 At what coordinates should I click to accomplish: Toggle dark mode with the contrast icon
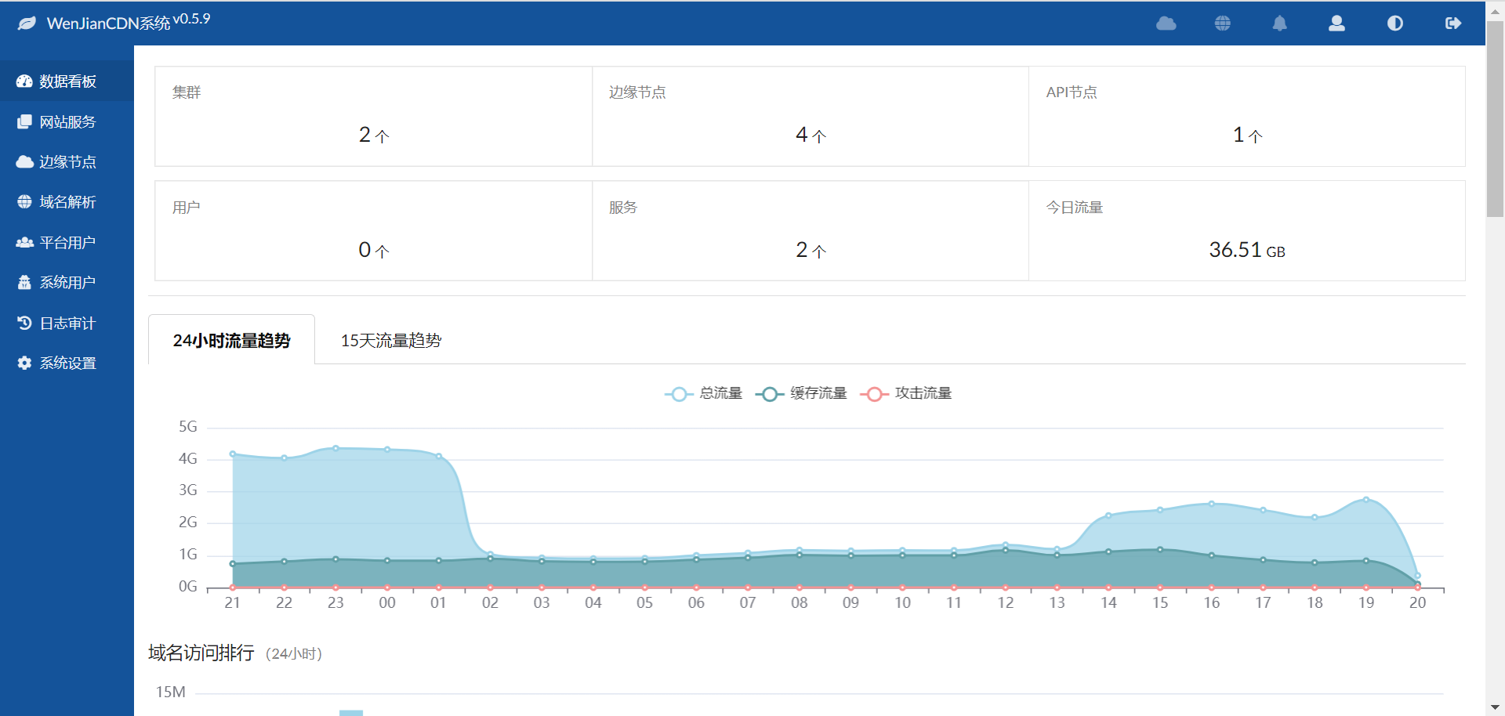[1394, 24]
